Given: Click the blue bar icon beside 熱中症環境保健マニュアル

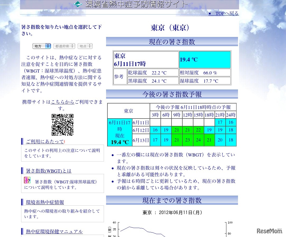Looking at the screenshot, I should point(22,231).
